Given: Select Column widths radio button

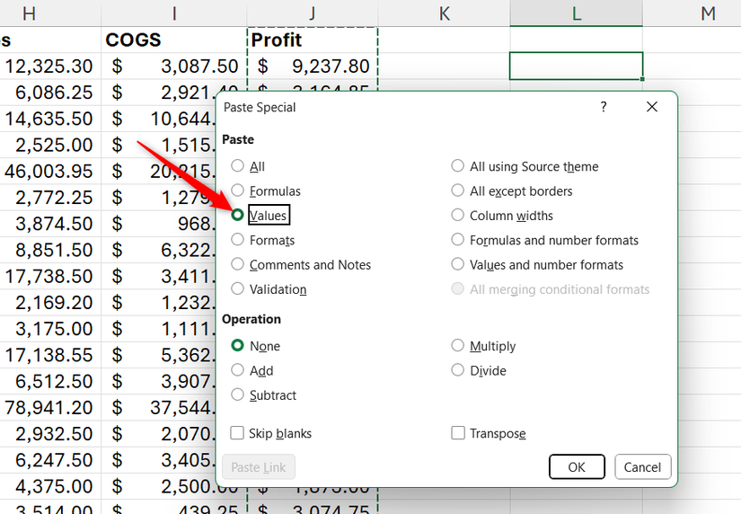Looking at the screenshot, I should pos(458,216).
